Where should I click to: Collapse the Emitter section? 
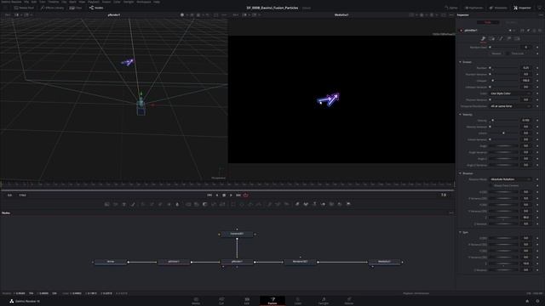(460, 62)
